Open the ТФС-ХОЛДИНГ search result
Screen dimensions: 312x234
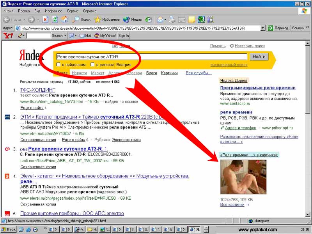tap(38, 90)
